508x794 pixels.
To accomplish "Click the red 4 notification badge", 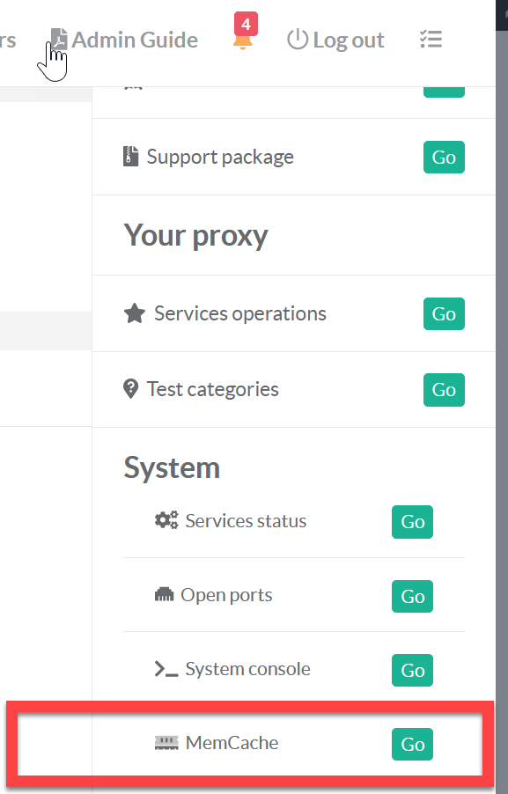I will [x=246, y=24].
